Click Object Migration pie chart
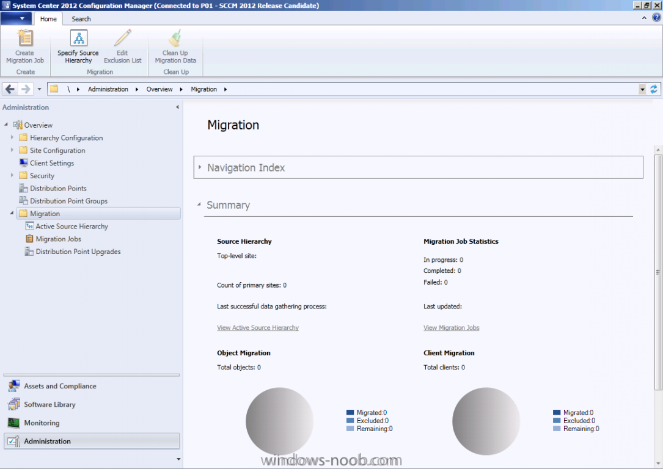 (279, 421)
